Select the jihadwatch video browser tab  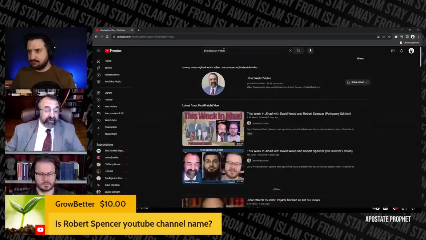tap(114, 30)
